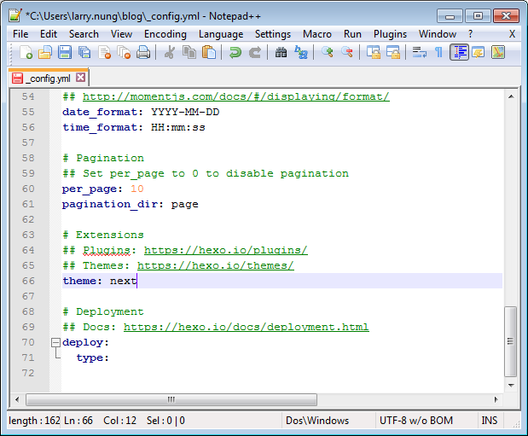Image resolution: width=528 pixels, height=436 pixels.
Task: Open the hexo.io/themes link
Action: [216, 266]
